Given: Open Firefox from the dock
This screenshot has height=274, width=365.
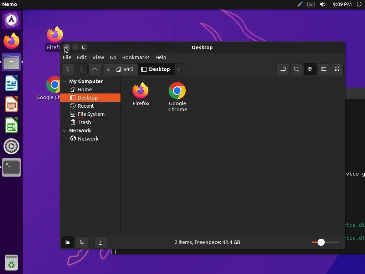Looking at the screenshot, I should point(11,41).
